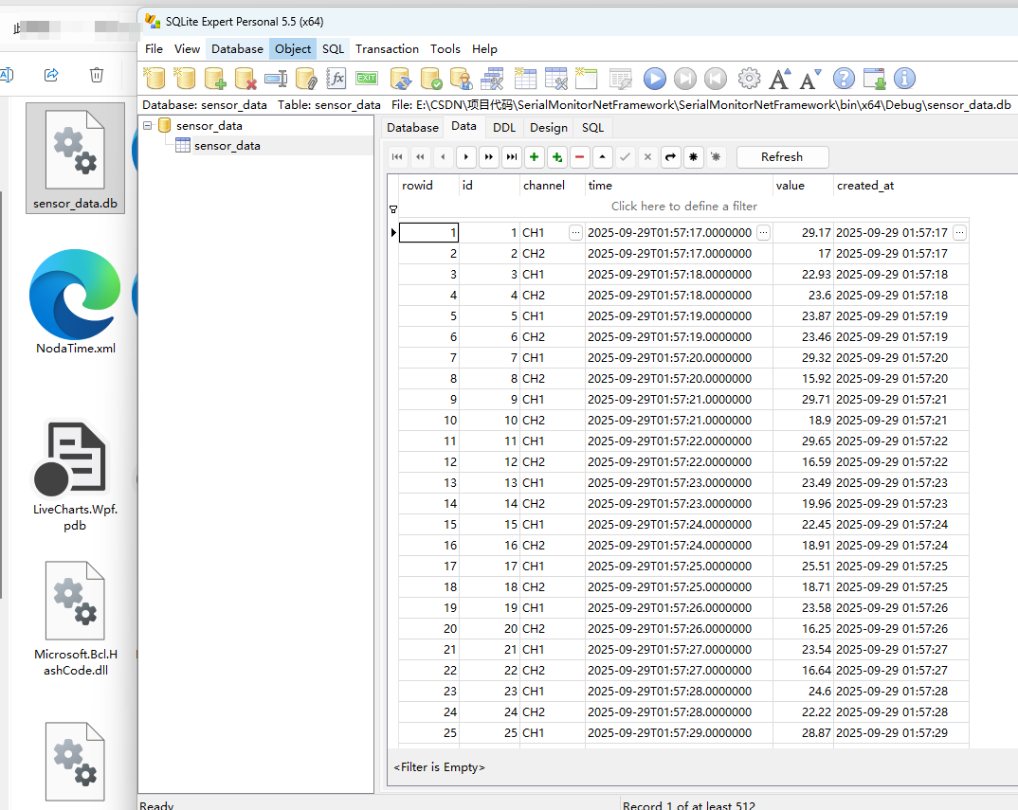Open ellipsis button in channel cell CH1 row 1
Screen dimensions: 1018x810
[x=576, y=232]
